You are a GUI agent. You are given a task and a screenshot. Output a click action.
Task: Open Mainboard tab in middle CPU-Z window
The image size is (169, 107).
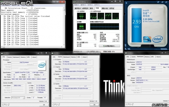[67, 57]
